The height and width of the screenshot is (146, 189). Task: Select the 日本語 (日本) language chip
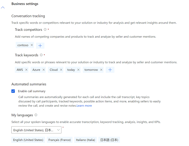tap(109, 140)
